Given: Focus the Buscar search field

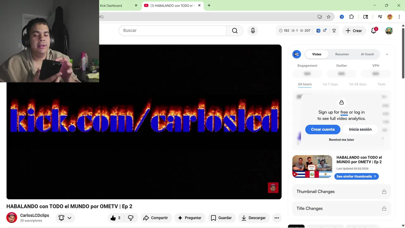Looking at the screenshot, I should 173,31.
